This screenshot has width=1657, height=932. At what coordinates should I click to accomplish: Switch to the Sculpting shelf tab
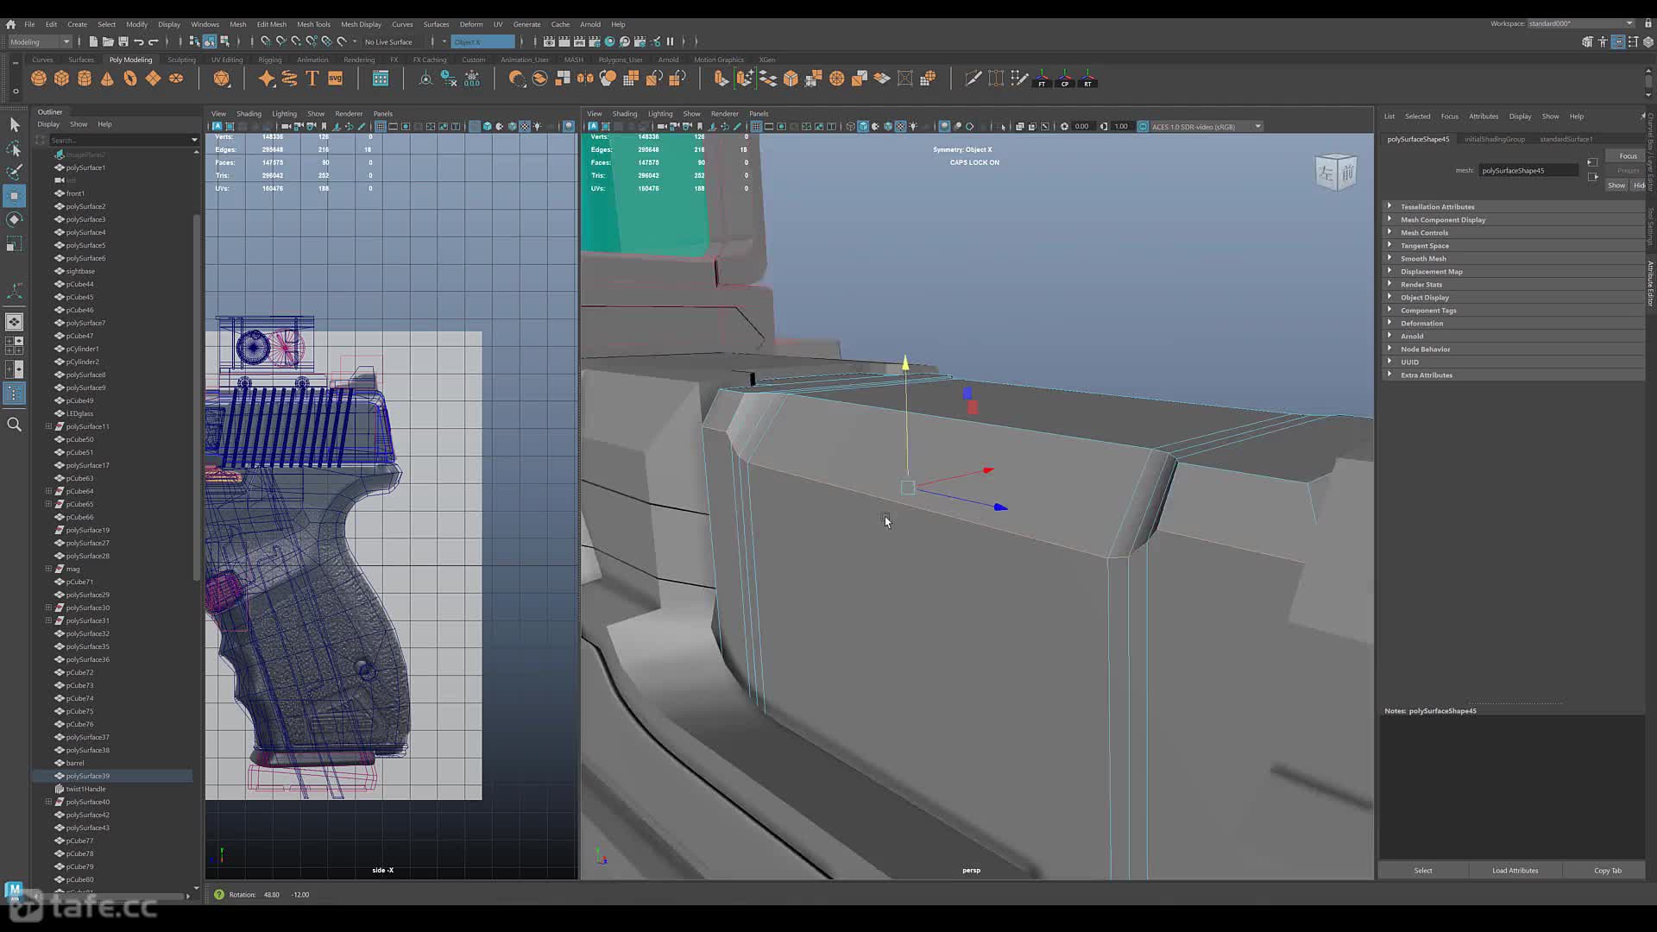(x=181, y=60)
